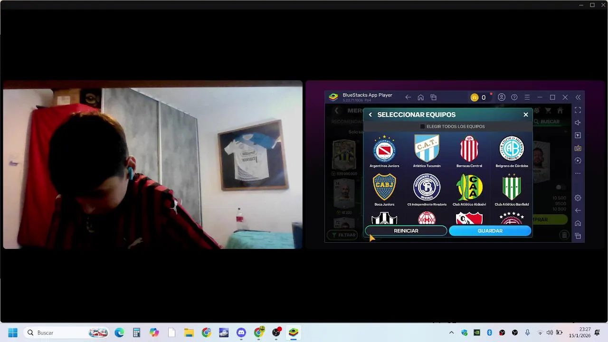This screenshot has width=608, height=342.
Task: Toggle BlueStacks fullscreen mode
Action: pos(578,110)
